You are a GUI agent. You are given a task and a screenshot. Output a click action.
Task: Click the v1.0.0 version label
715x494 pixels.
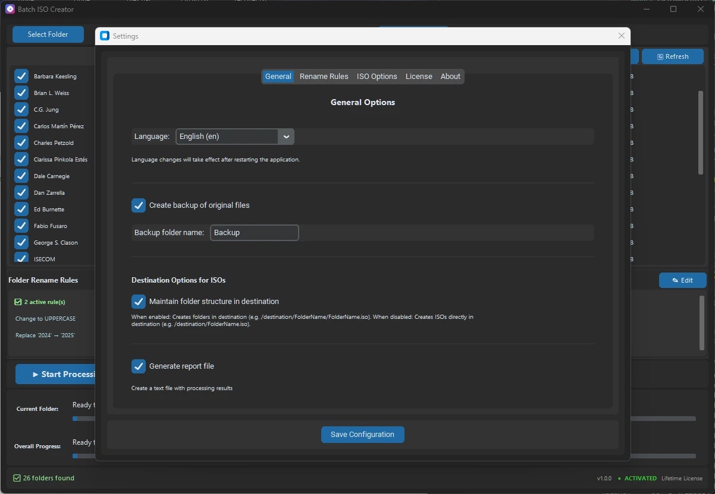pos(604,479)
